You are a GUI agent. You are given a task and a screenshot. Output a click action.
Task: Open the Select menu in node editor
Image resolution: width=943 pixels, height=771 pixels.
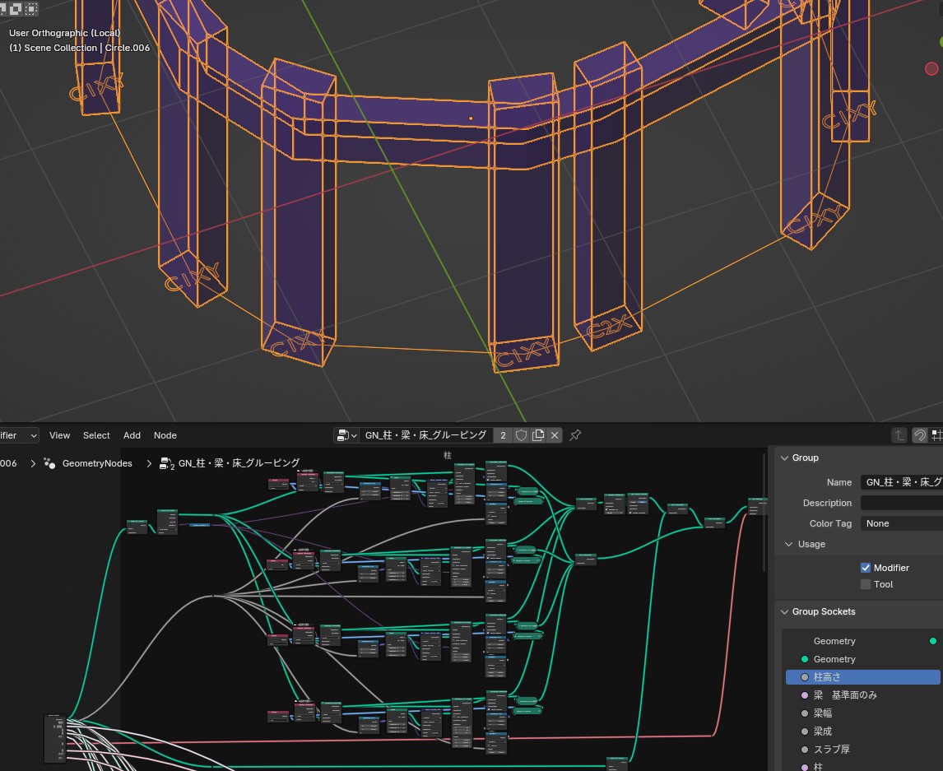pos(96,435)
